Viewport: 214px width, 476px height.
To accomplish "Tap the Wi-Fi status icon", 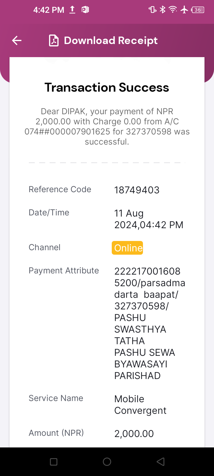I will (173, 10).
